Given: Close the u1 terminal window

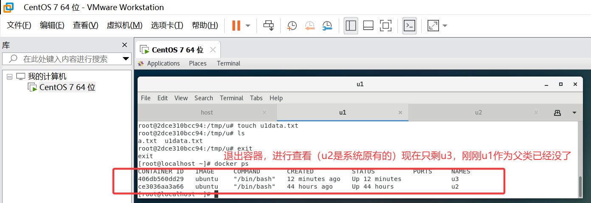Looking at the screenshot, I should [x=575, y=84].
